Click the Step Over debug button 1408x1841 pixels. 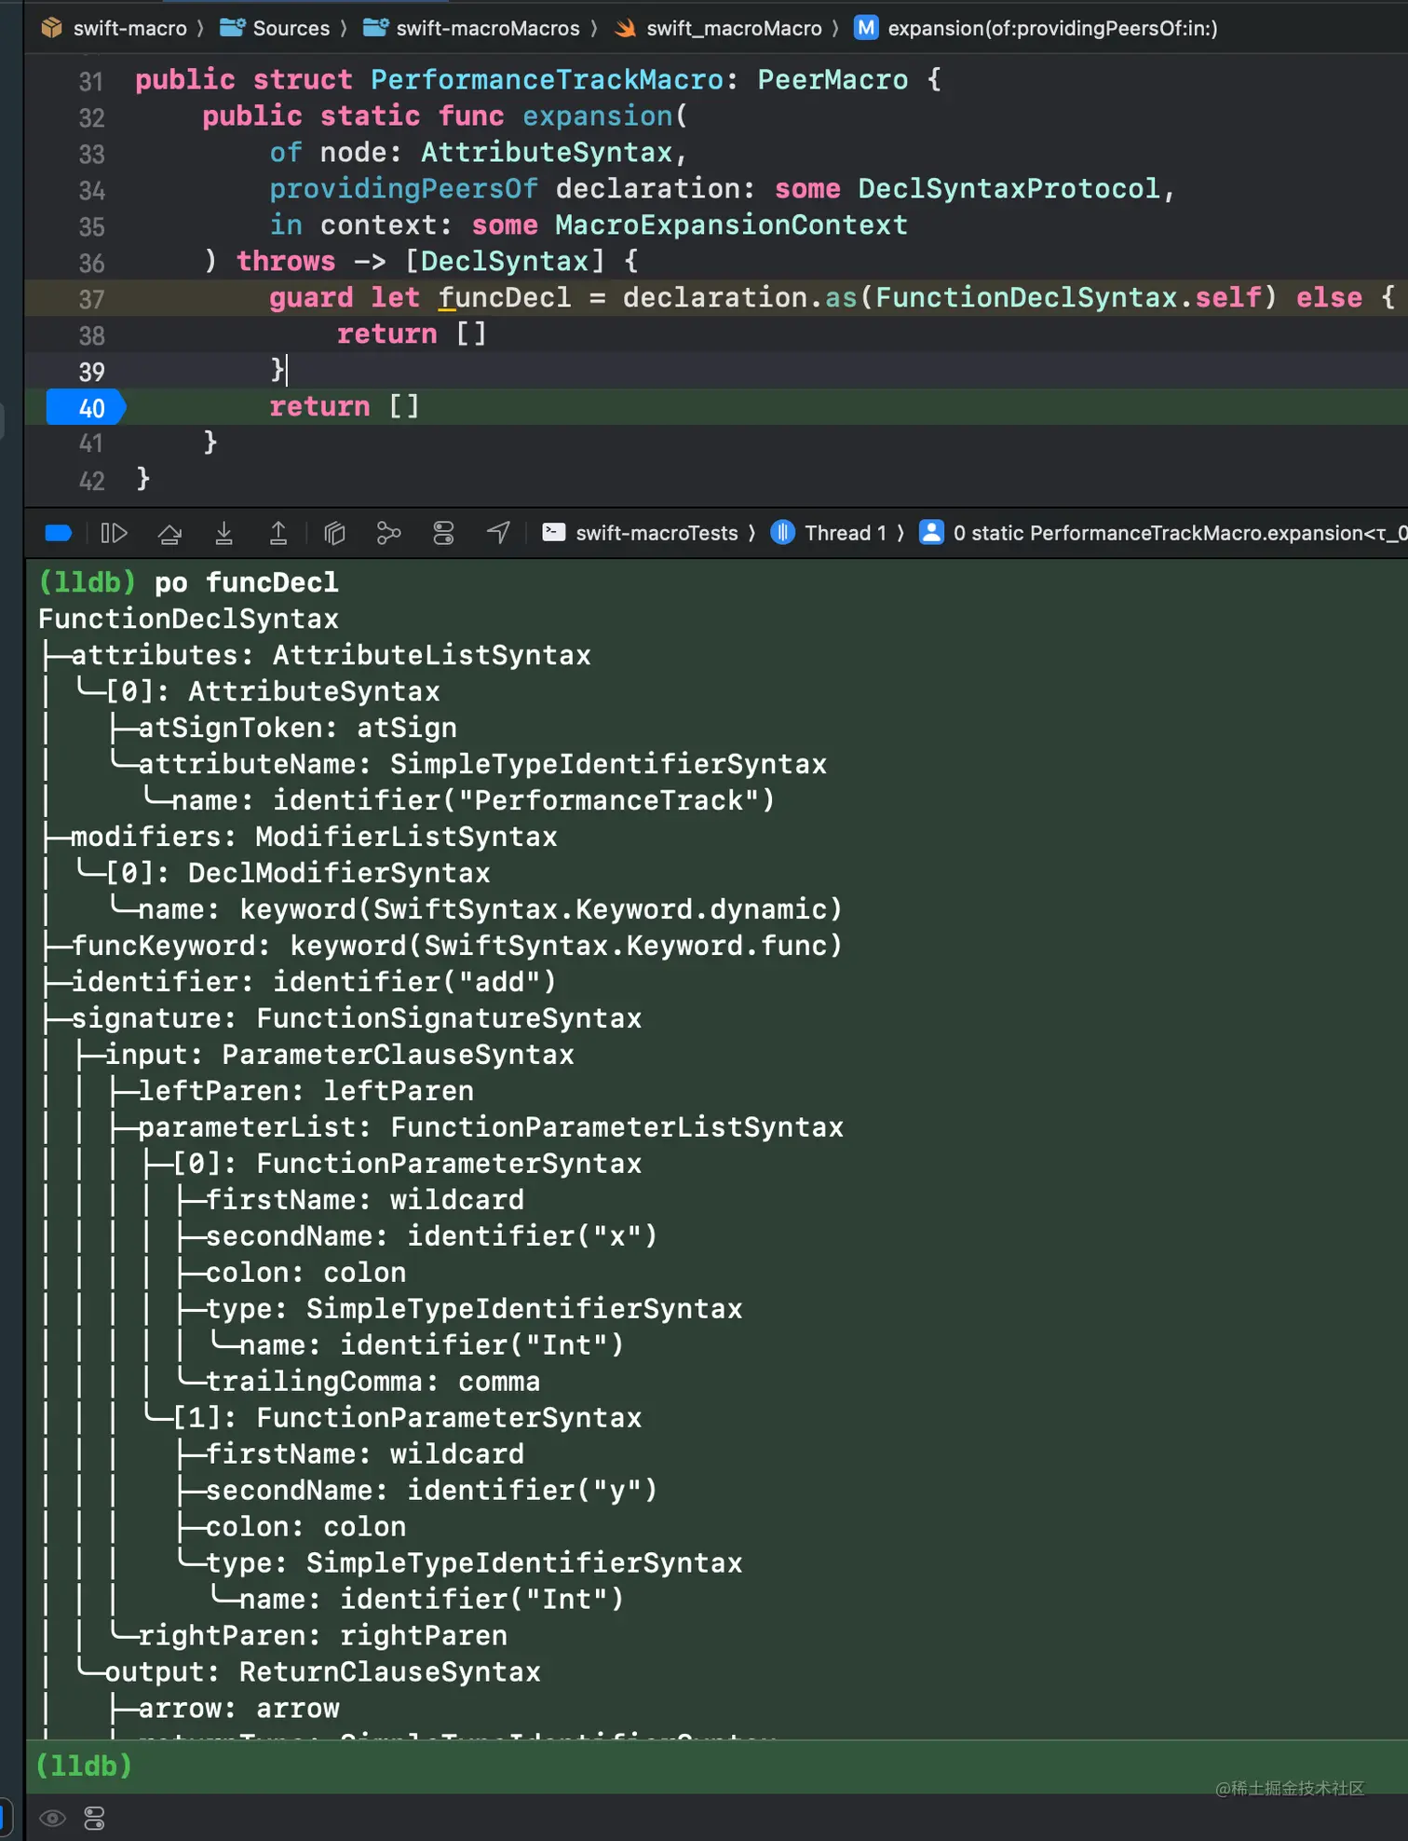(x=169, y=533)
